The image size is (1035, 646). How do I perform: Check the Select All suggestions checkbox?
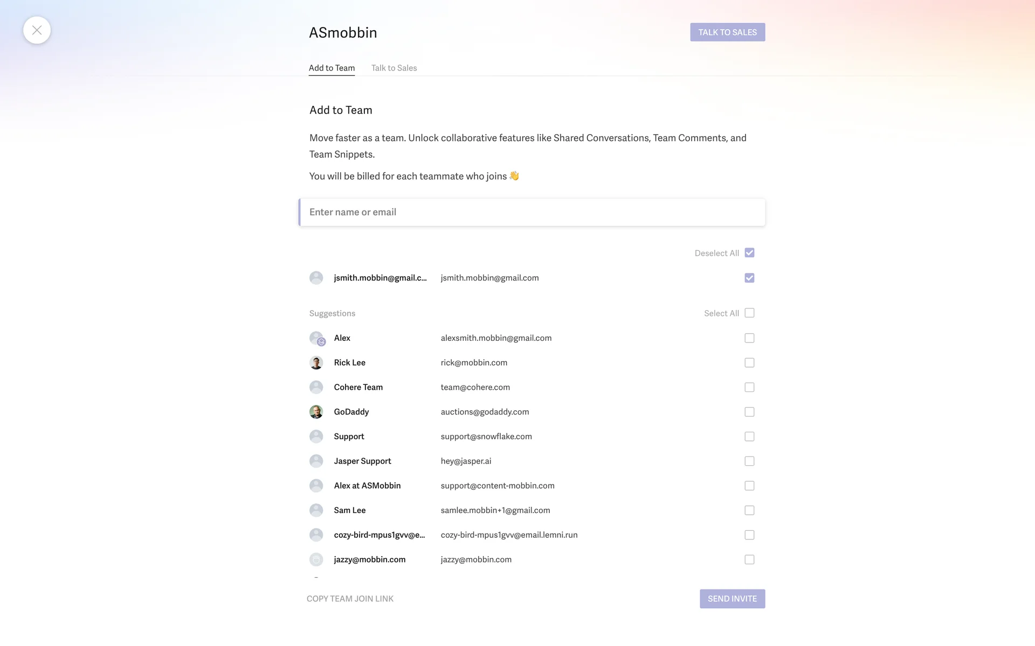coord(749,313)
